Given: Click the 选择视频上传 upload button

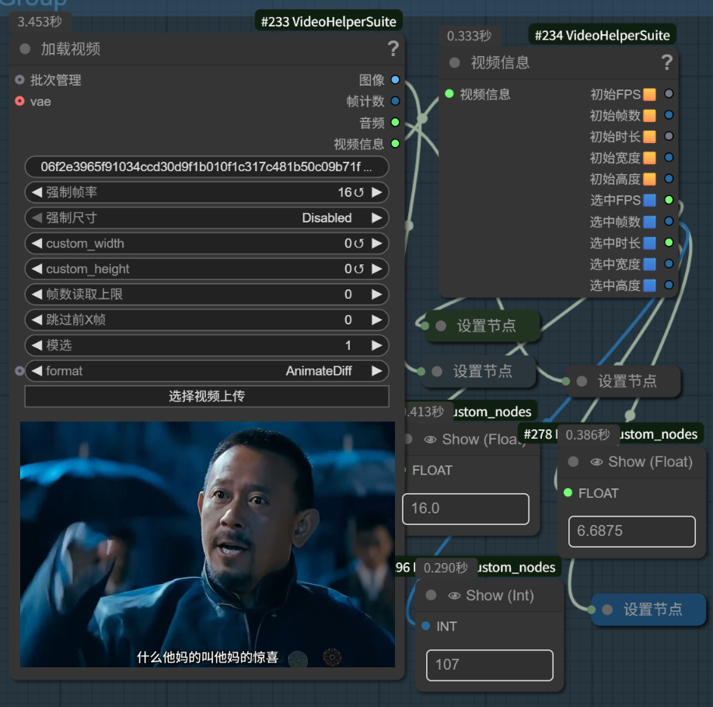Looking at the screenshot, I should pos(207,396).
